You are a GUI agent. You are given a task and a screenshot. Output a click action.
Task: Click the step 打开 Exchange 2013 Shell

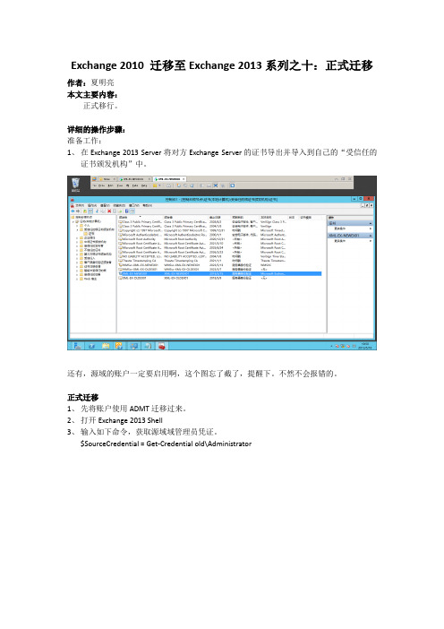(x=122, y=420)
